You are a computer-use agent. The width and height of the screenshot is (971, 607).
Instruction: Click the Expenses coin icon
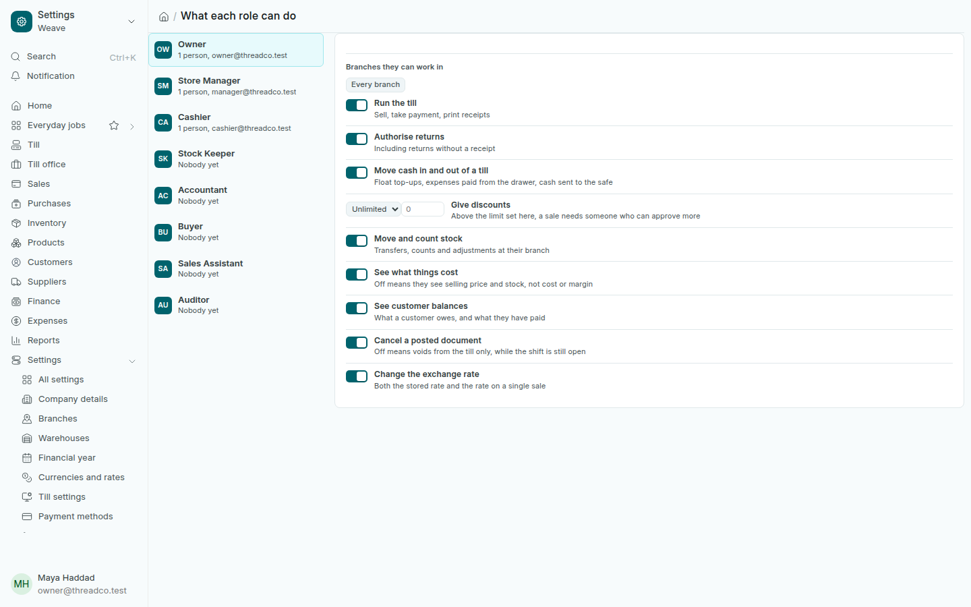tap(16, 321)
